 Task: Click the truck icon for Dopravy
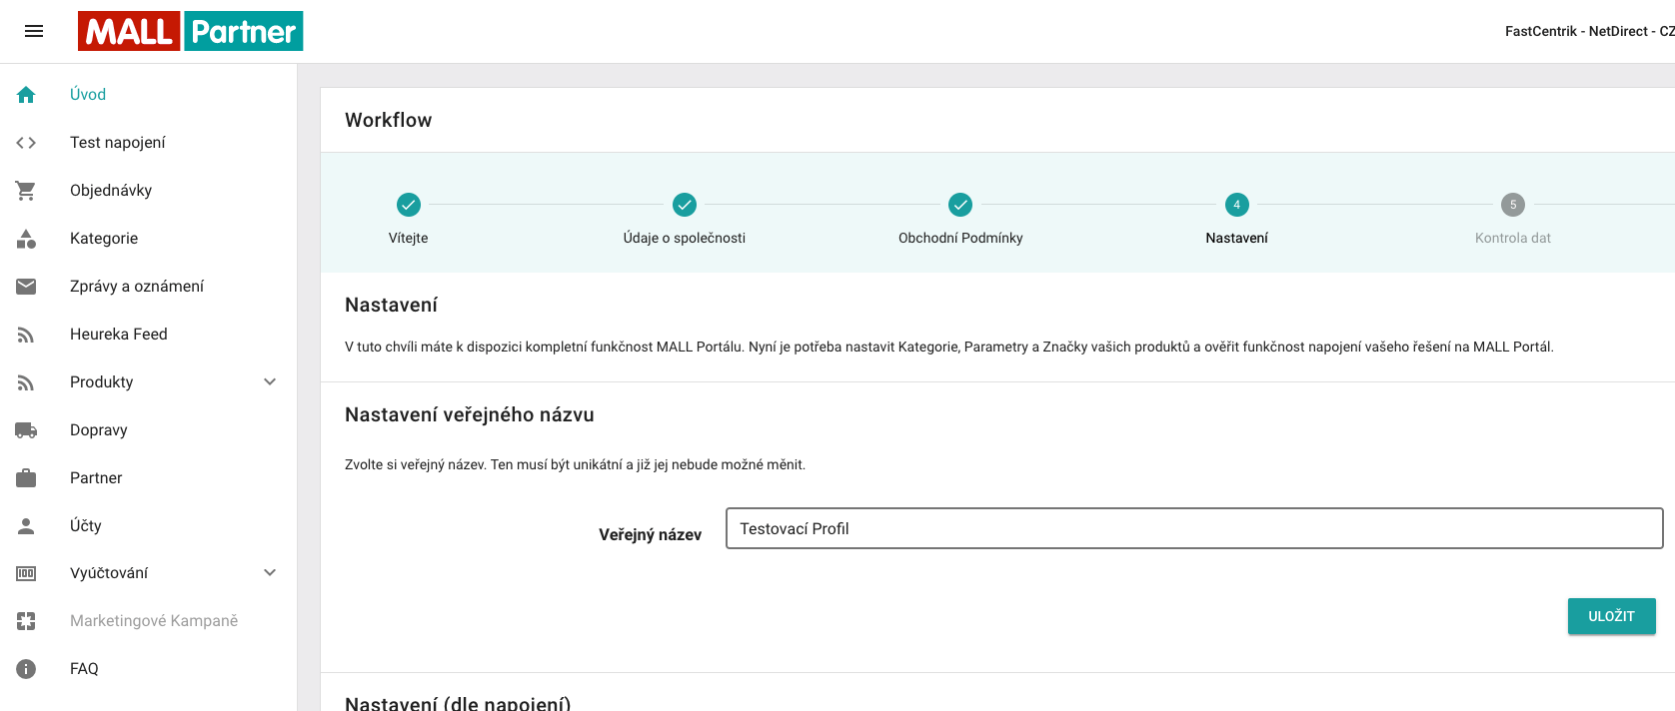tap(26, 430)
